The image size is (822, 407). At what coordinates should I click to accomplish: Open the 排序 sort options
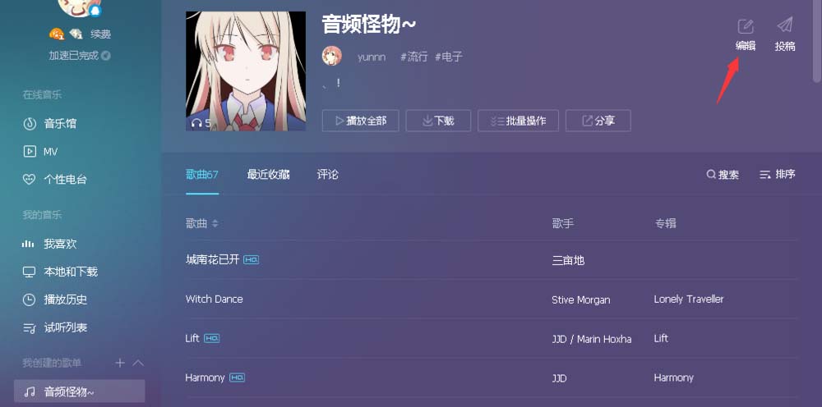tap(778, 174)
